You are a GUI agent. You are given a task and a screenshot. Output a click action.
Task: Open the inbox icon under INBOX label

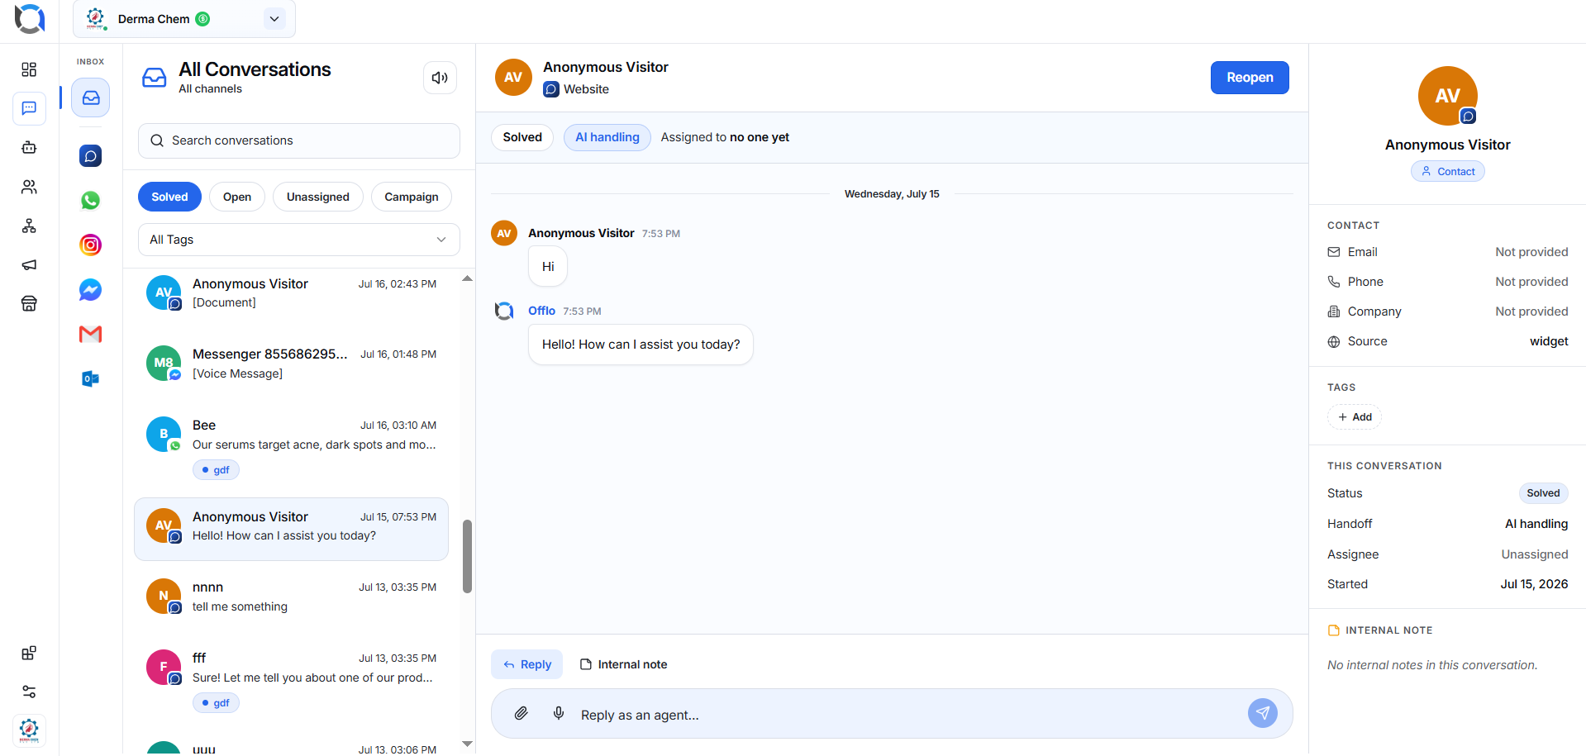pyautogui.click(x=91, y=97)
